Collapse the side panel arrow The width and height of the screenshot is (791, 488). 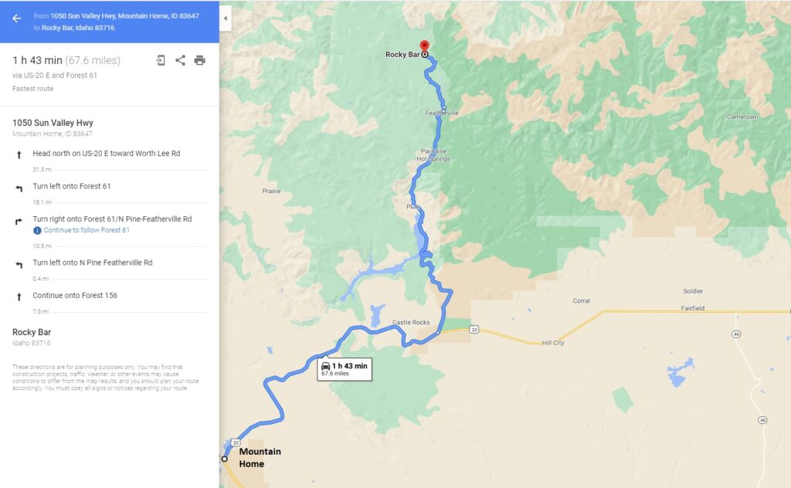(x=226, y=19)
